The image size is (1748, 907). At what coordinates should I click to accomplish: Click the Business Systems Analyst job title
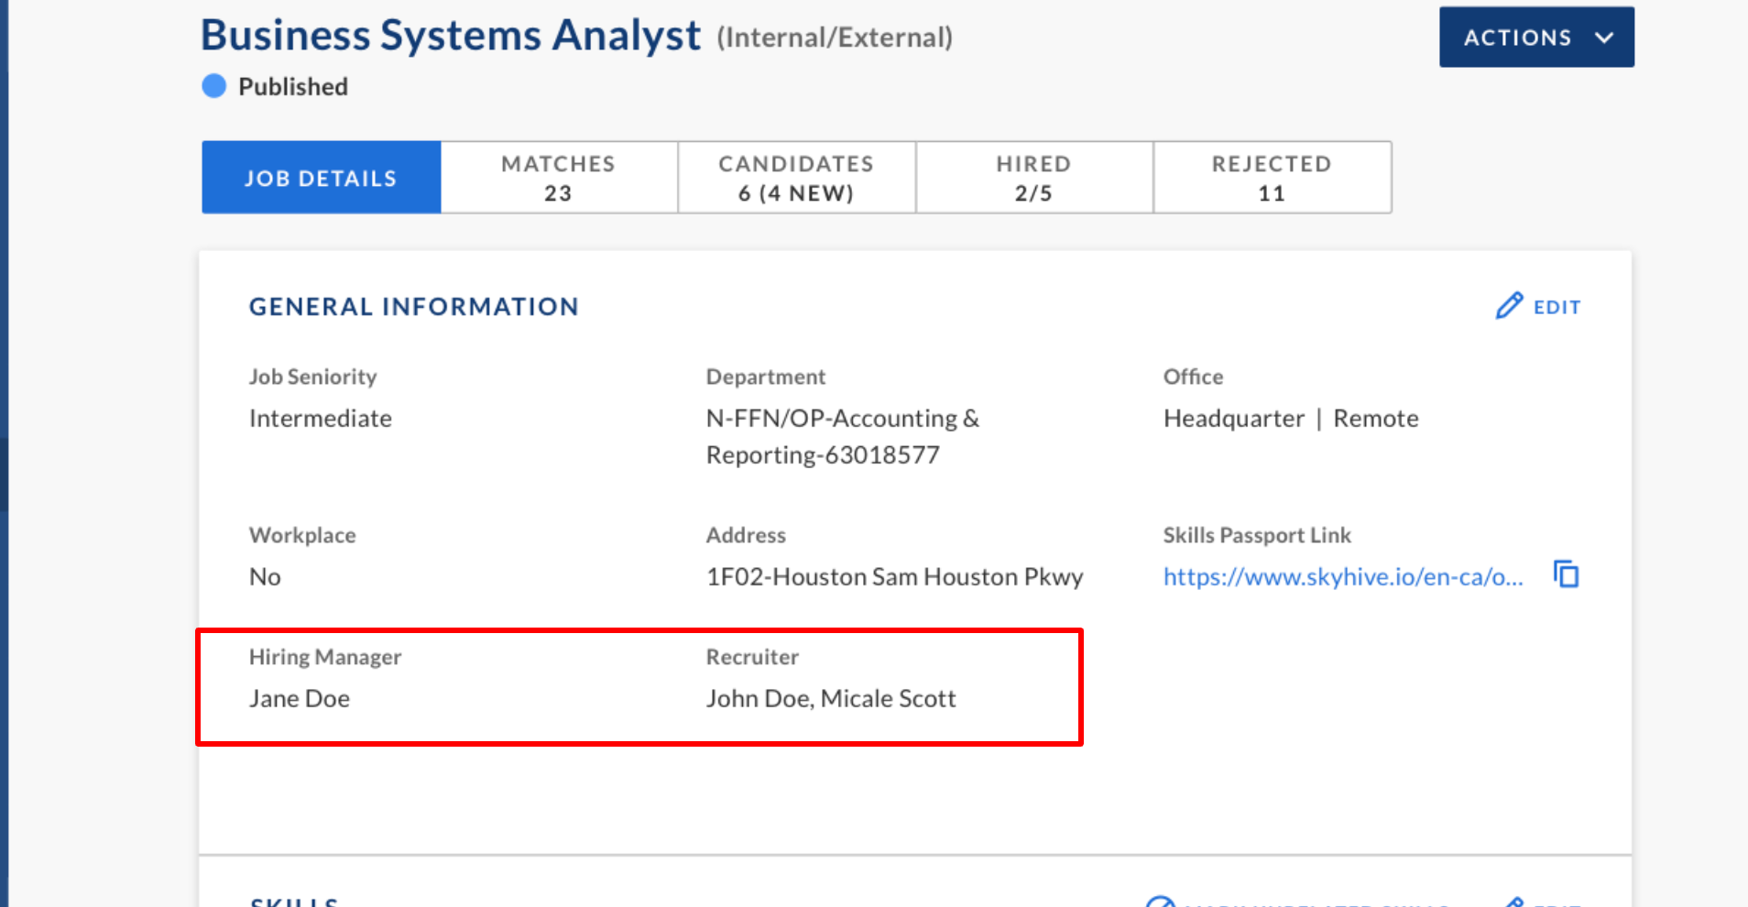tap(450, 36)
